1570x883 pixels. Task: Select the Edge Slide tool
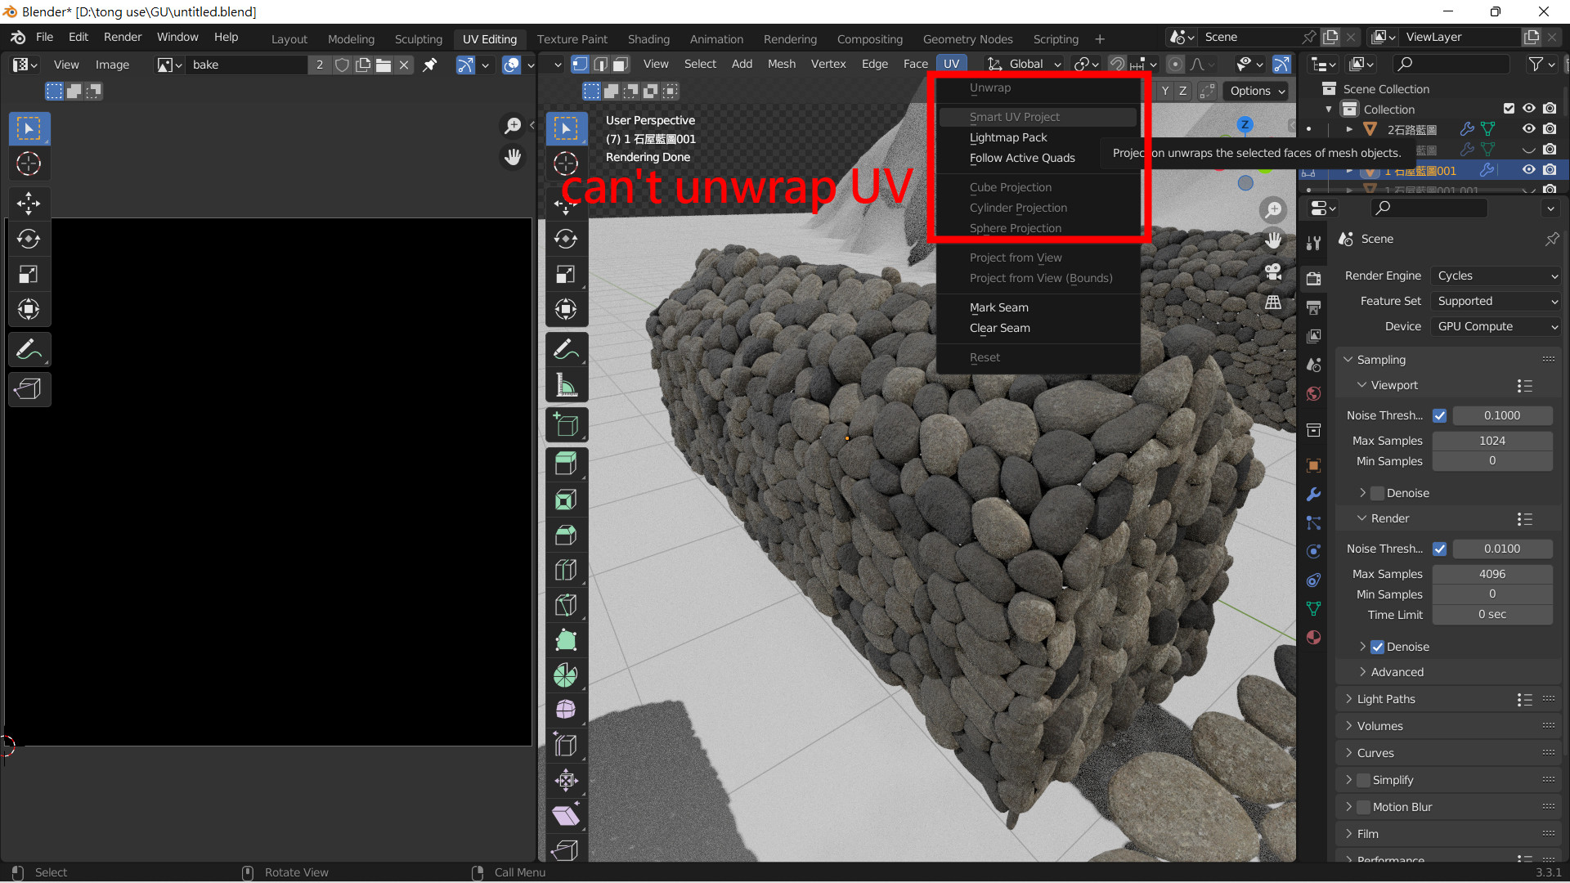point(566,745)
